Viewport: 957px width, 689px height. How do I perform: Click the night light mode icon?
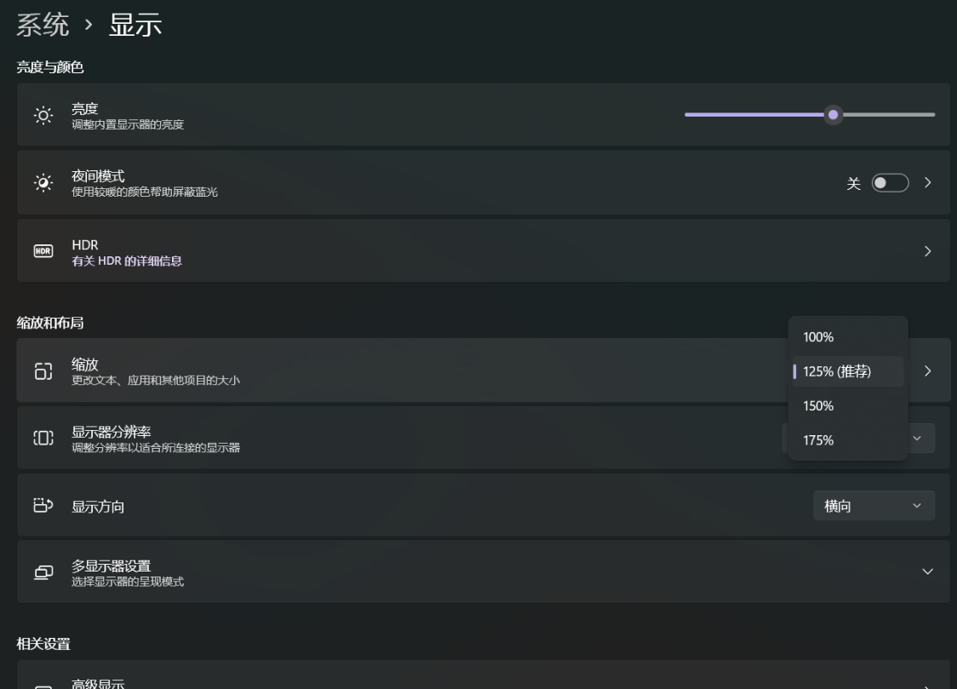(x=43, y=183)
